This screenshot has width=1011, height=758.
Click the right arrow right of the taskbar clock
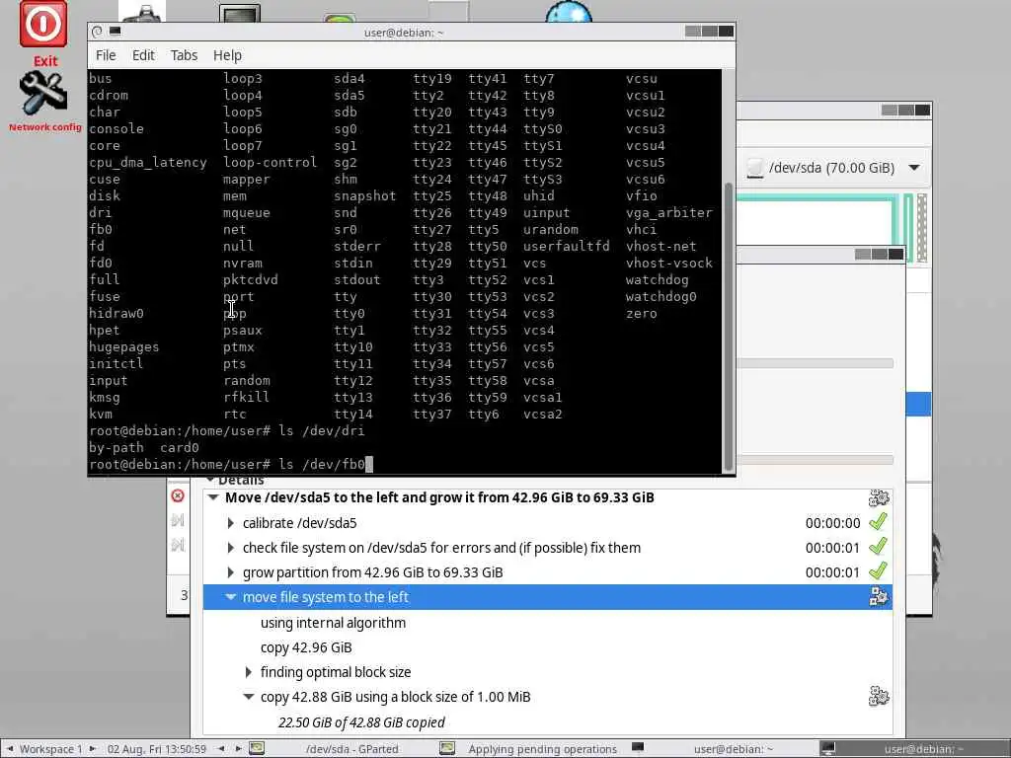point(238,749)
